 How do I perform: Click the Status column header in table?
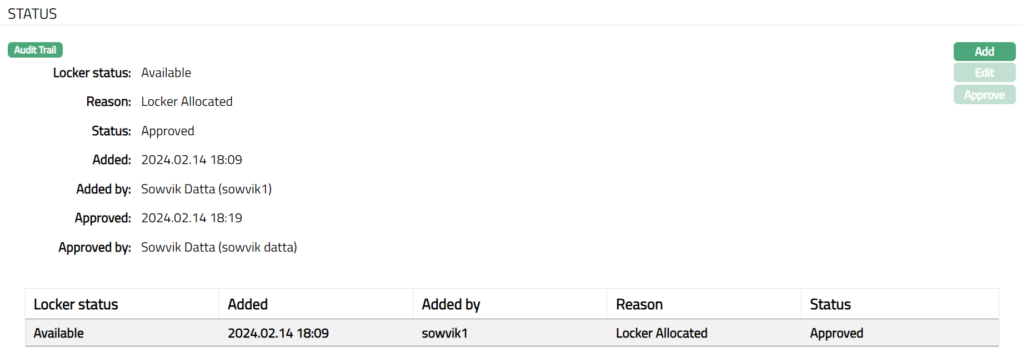(830, 304)
